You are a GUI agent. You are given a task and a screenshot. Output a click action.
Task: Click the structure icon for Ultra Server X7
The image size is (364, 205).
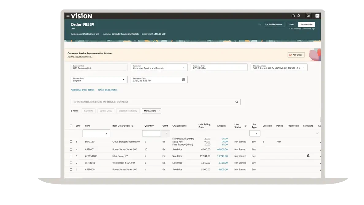pyautogui.click(x=308, y=156)
